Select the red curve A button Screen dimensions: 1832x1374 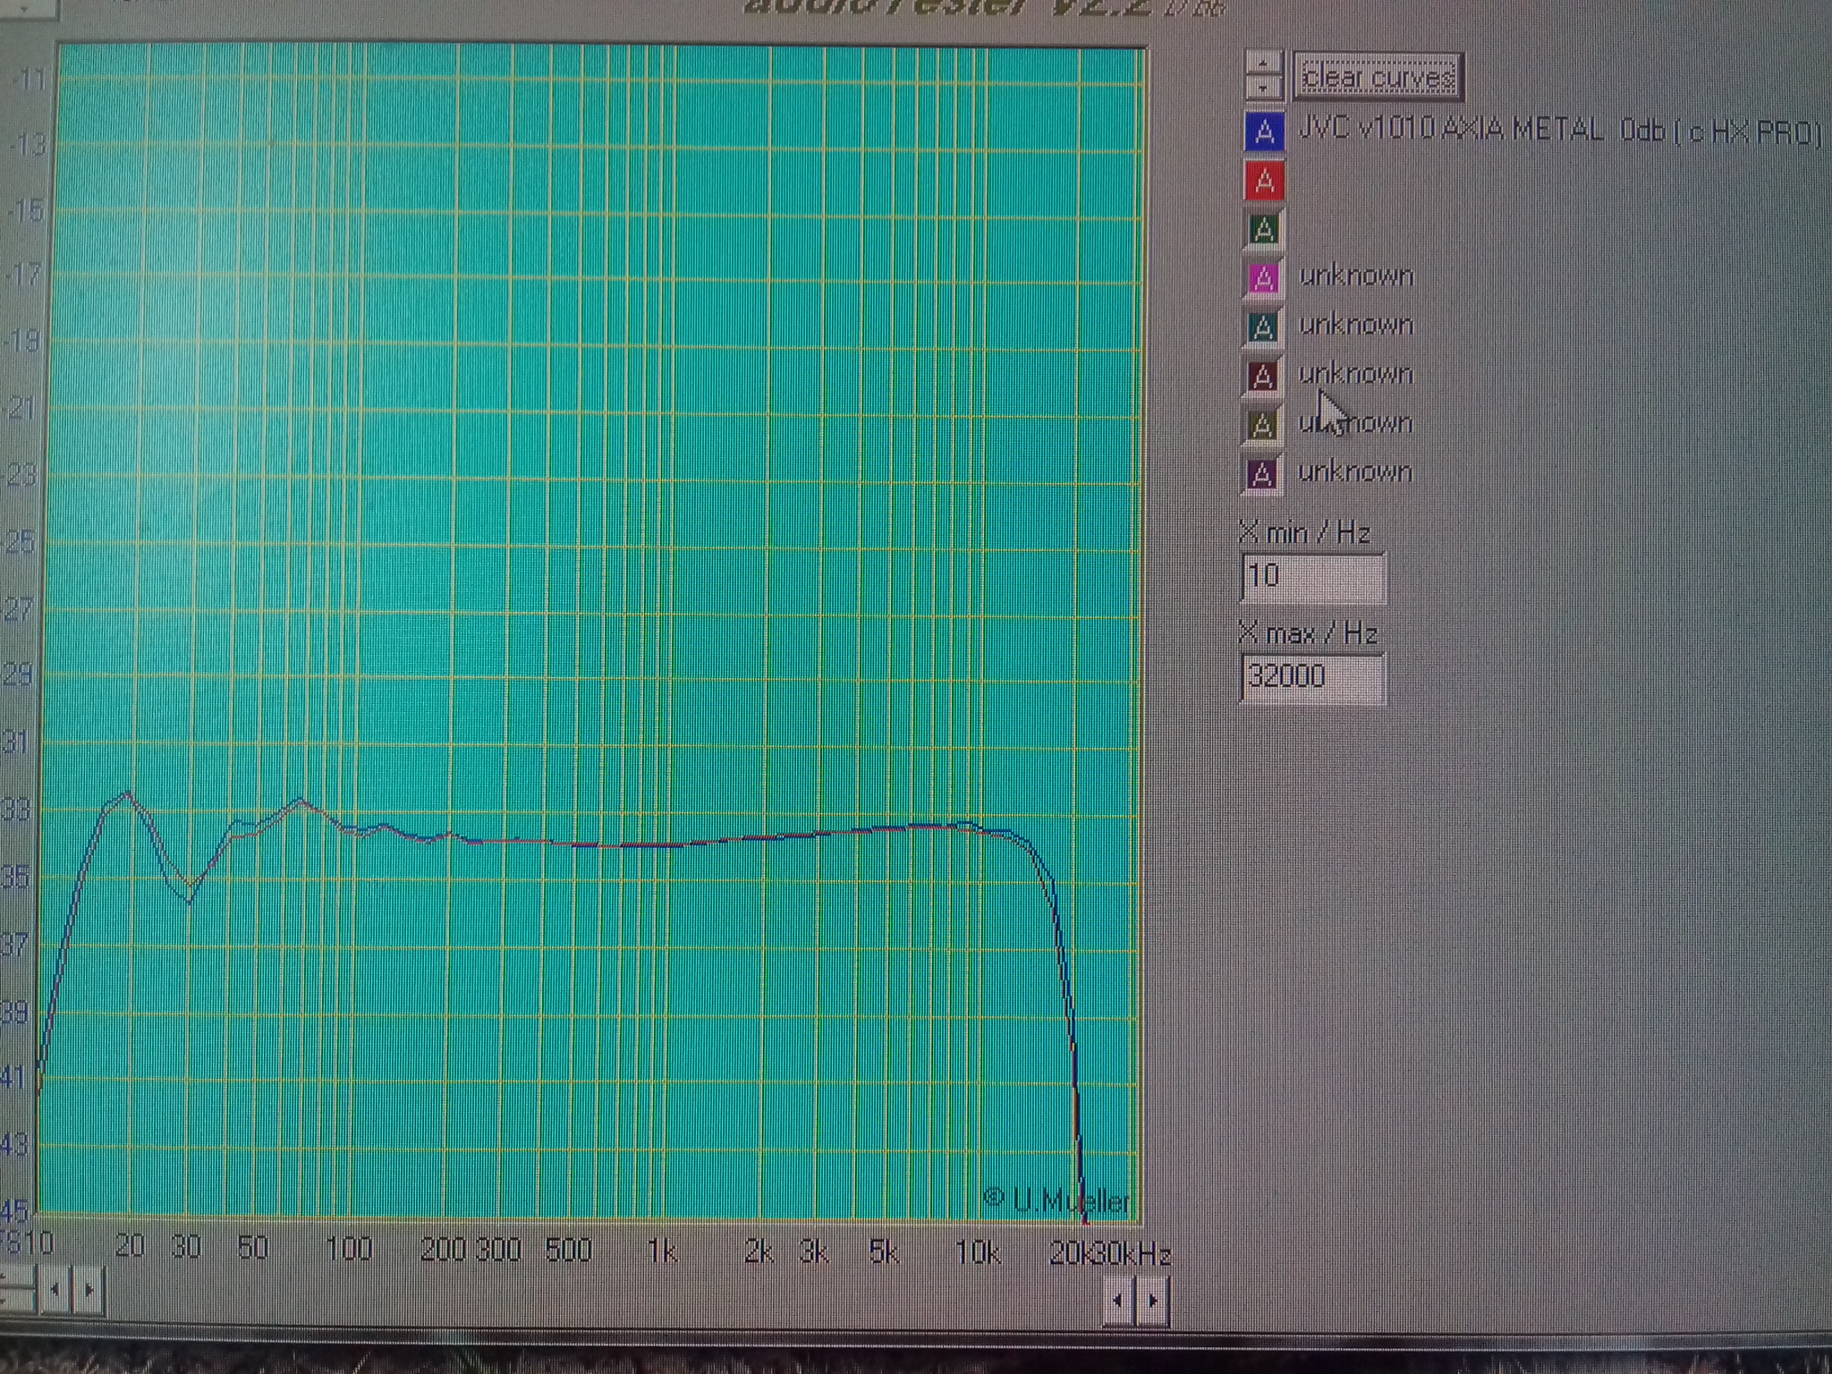point(1264,182)
